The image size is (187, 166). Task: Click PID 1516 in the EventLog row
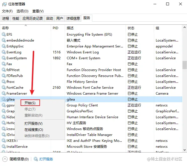pos(57,52)
